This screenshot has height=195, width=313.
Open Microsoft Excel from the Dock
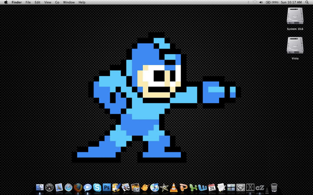193,188
